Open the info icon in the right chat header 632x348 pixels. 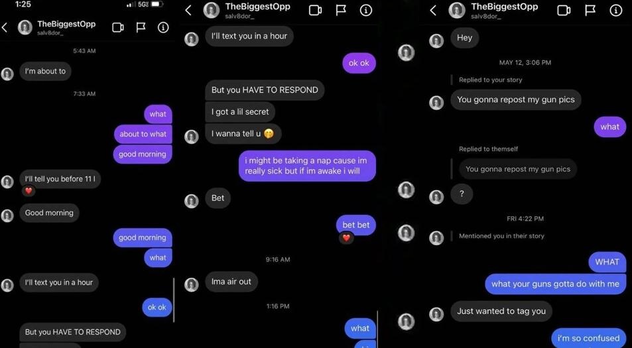pyautogui.click(x=615, y=11)
